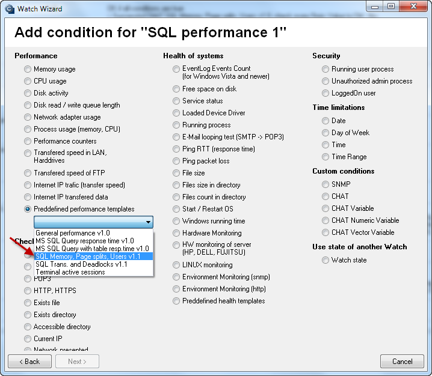Choose Free space on disk
This screenshot has height=376, width=432.
click(x=176, y=89)
